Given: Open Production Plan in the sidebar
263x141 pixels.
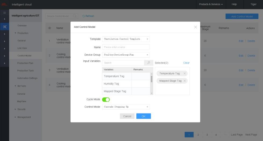Looking at the screenshot, I should (x=25, y=63).
